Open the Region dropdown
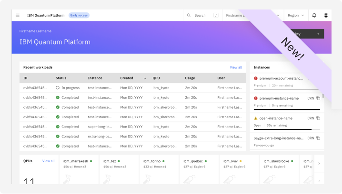Screen dimensions: 342x194 (296, 15)
